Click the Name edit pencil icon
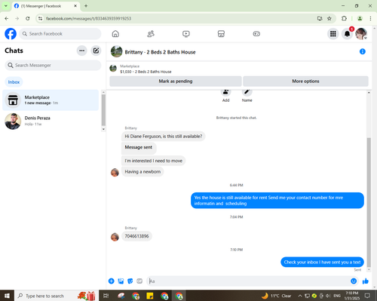Screen dimensions: 377x301 247,92
